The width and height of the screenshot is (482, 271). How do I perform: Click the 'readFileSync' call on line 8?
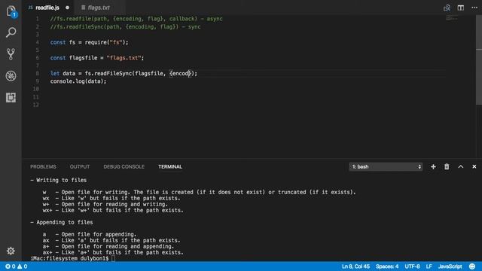tap(113, 74)
